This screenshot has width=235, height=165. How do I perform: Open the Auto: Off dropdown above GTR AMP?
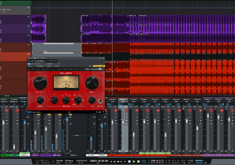pos(92,153)
